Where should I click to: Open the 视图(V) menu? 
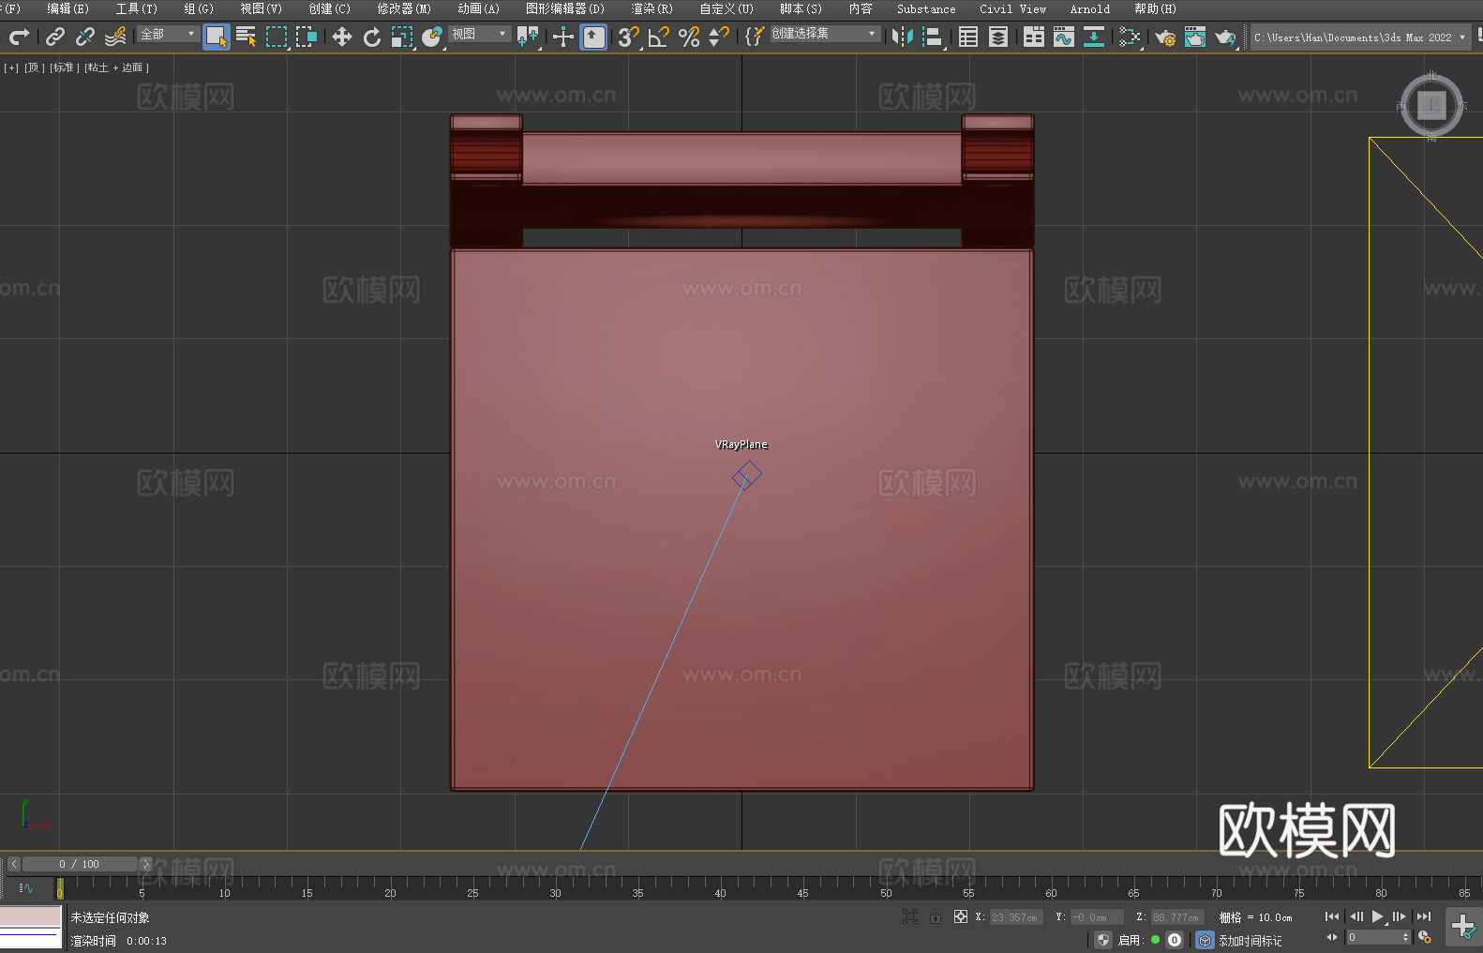pyautogui.click(x=261, y=8)
